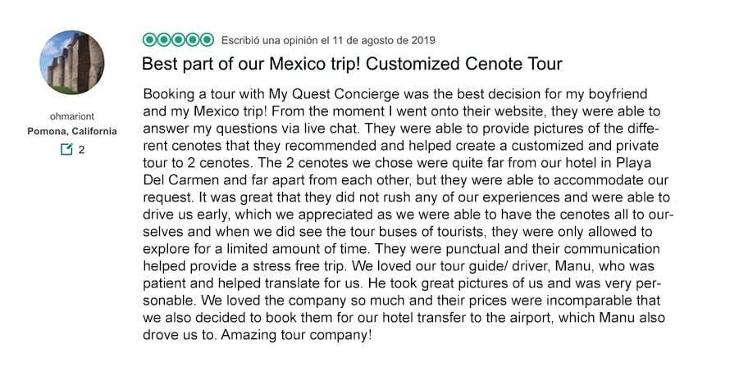Click the words 'live chat' in review
The height and width of the screenshot is (371, 739).
click(332, 129)
